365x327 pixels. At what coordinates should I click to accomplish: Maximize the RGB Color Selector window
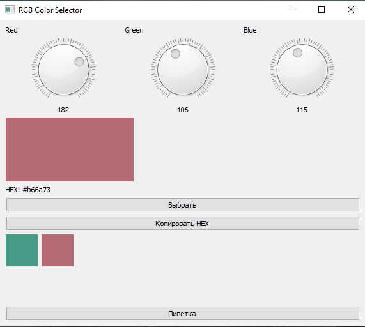point(322,10)
